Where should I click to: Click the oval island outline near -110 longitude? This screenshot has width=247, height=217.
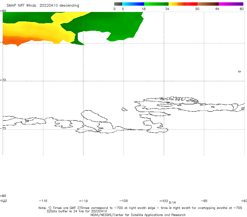point(94,116)
